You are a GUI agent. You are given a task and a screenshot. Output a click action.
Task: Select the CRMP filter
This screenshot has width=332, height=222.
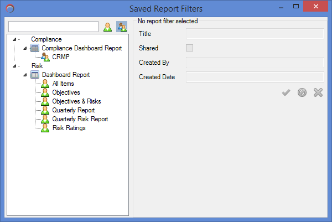[61, 57]
